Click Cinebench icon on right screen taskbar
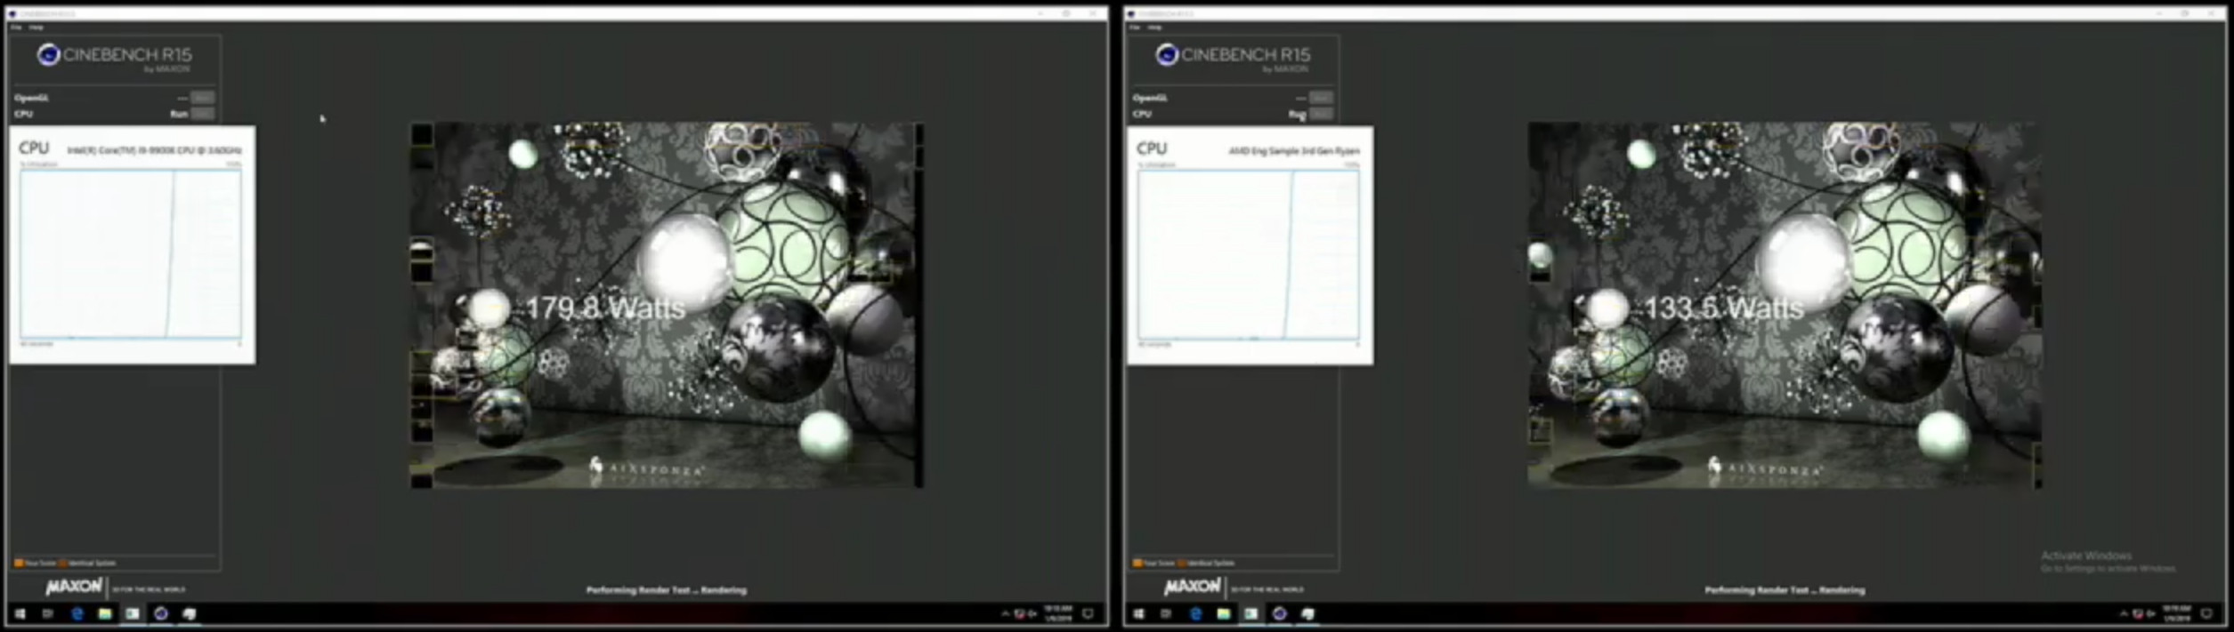 pos(1279,613)
